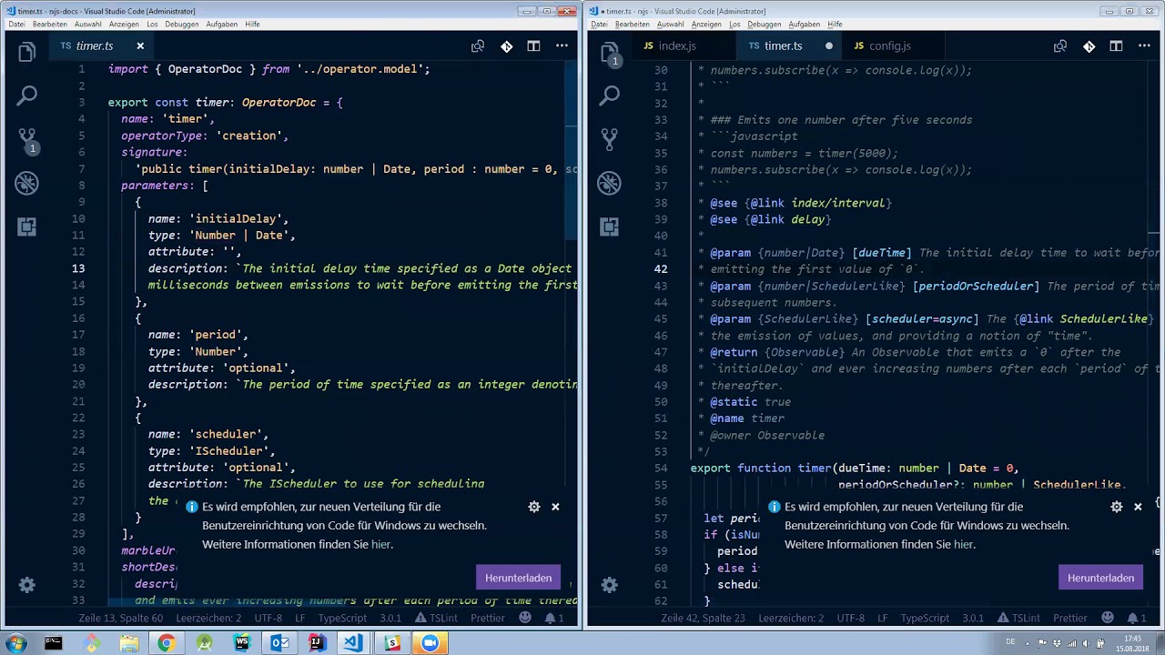
Task: Follow the 'hier' link in rxjs-docs notification
Action: click(x=380, y=544)
